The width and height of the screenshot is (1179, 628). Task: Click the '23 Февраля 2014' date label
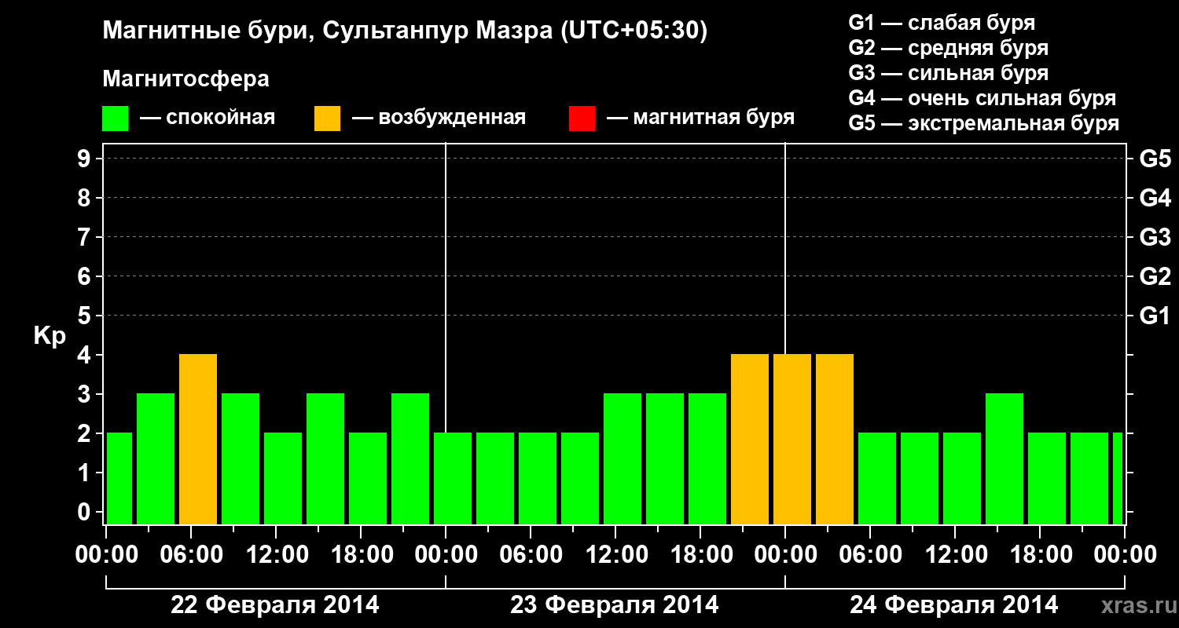pos(615,605)
